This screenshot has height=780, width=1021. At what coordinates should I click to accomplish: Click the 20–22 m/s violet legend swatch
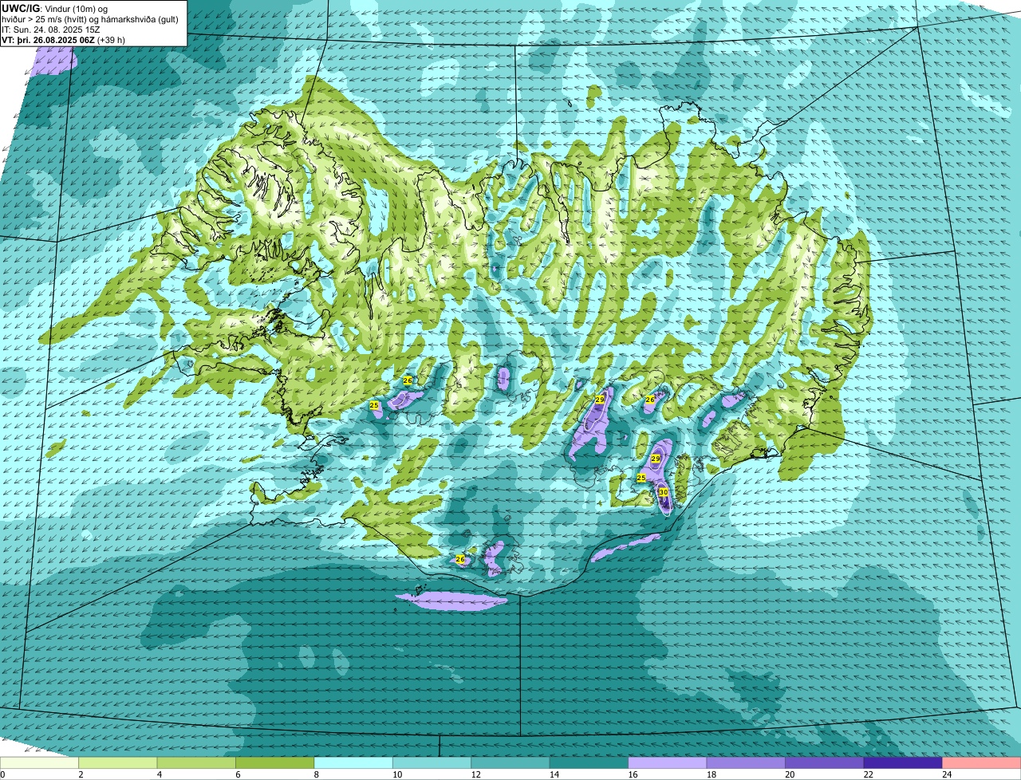(x=824, y=762)
